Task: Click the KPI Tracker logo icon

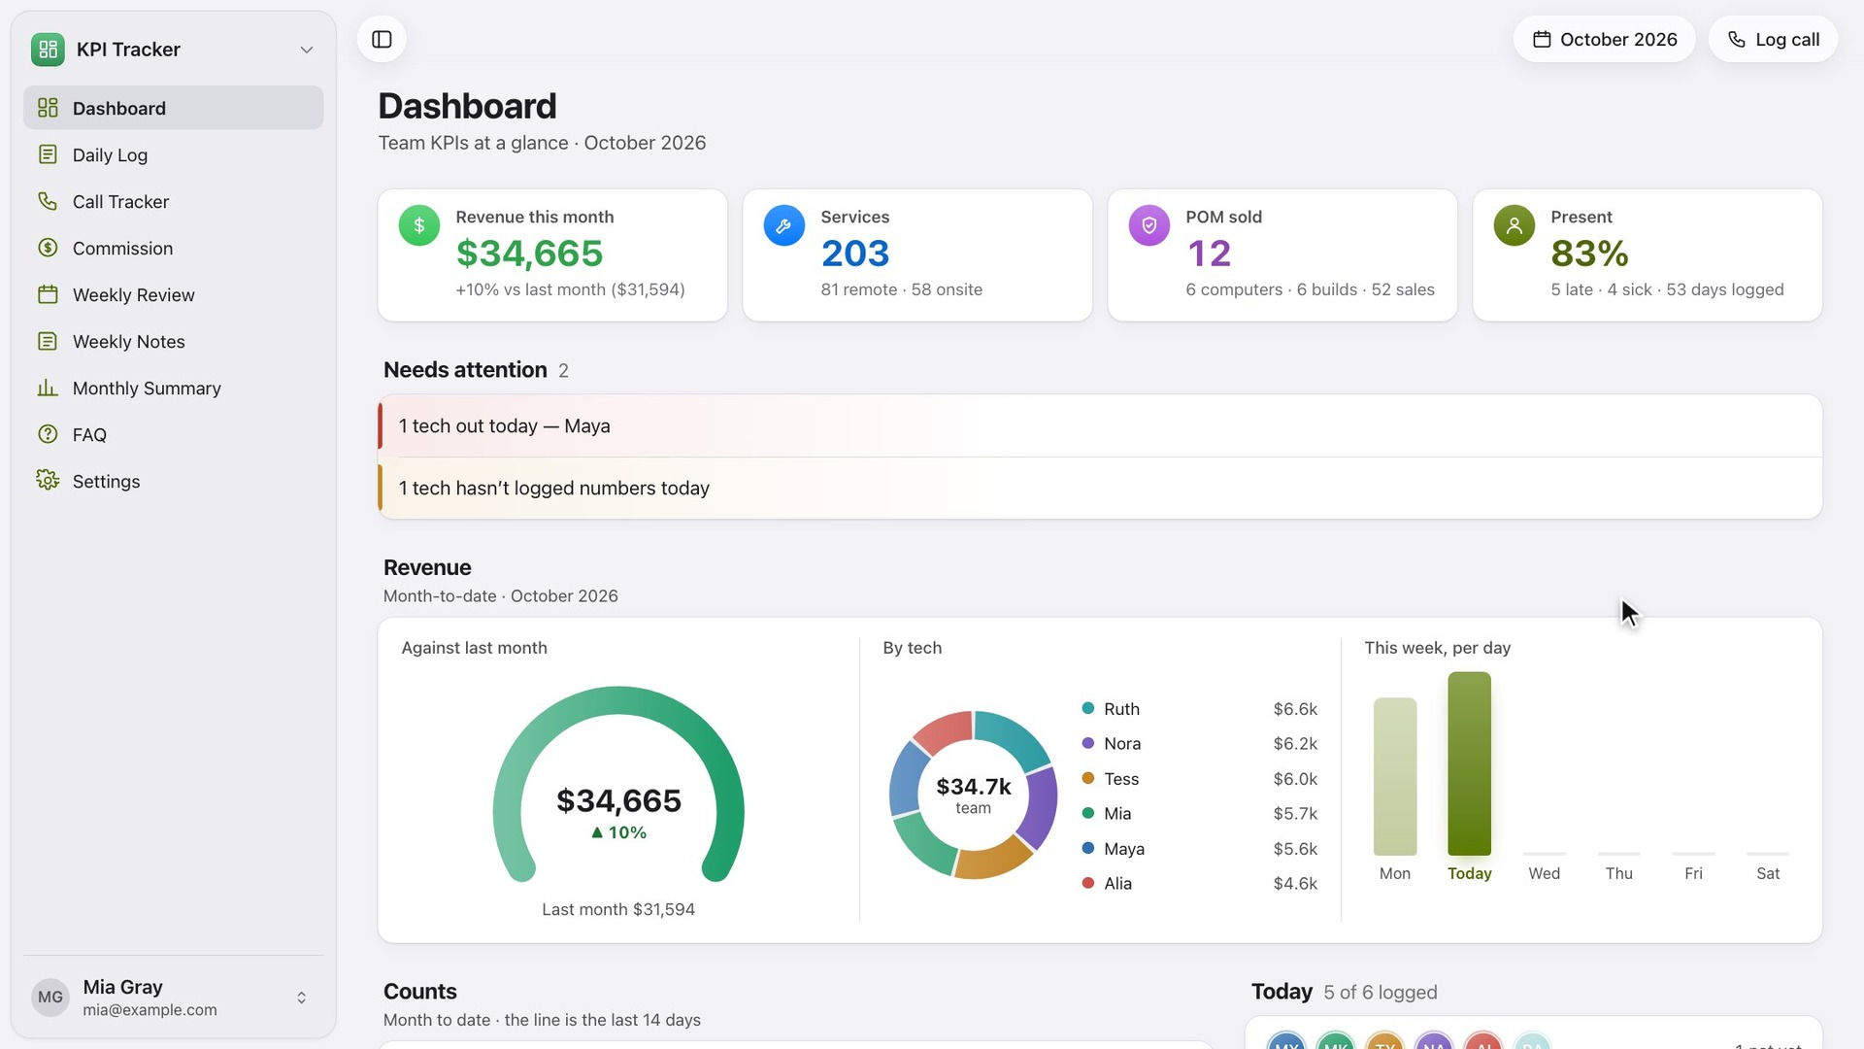Action: click(48, 50)
